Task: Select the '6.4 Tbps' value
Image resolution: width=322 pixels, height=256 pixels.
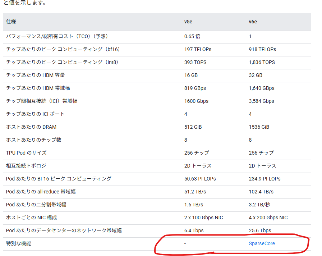Action: 194,230
